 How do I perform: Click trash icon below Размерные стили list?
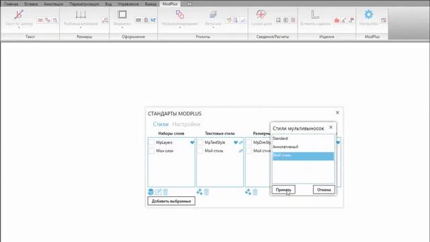pyautogui.click(x=255, y=192)
